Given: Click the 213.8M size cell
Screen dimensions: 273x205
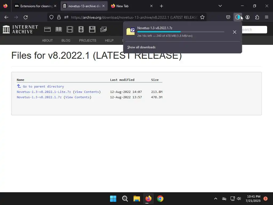Looking at the screenshot, I should pyautogui.click(x=157, y=92).
